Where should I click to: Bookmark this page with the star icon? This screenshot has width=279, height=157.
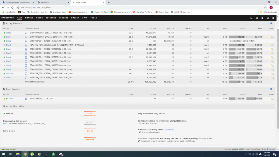[265, 8]
